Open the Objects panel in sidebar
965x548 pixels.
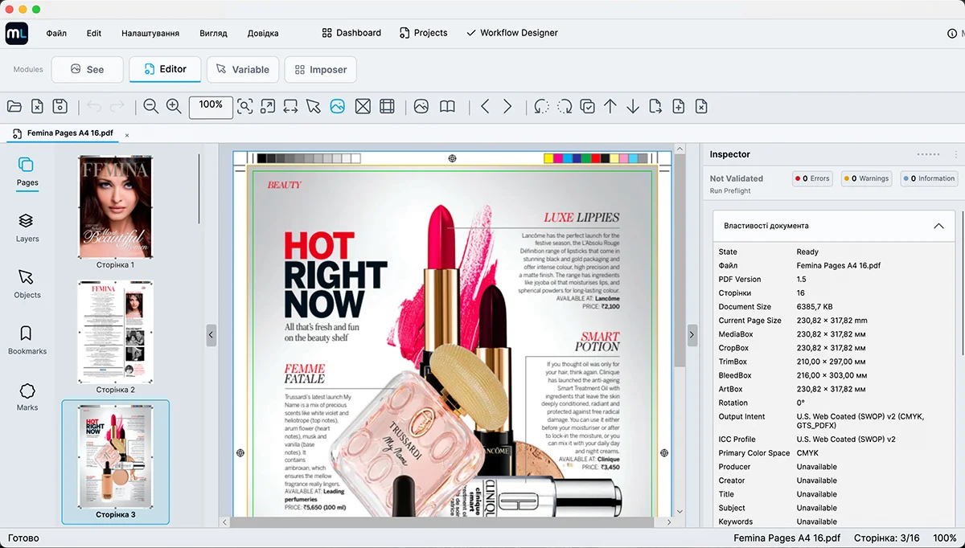click(x=27, y=284)
